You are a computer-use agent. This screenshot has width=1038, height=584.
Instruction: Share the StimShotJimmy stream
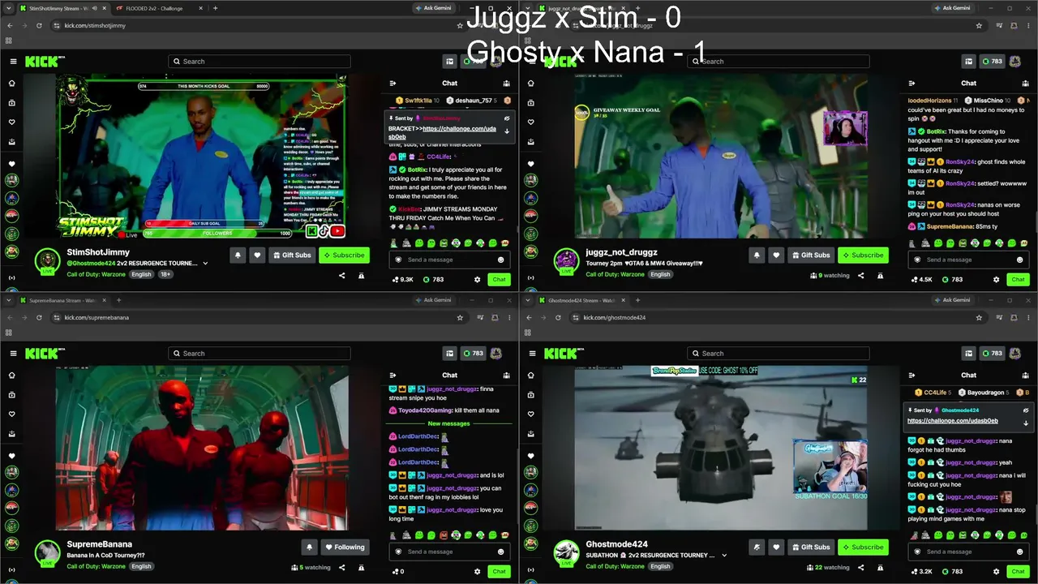341,275
